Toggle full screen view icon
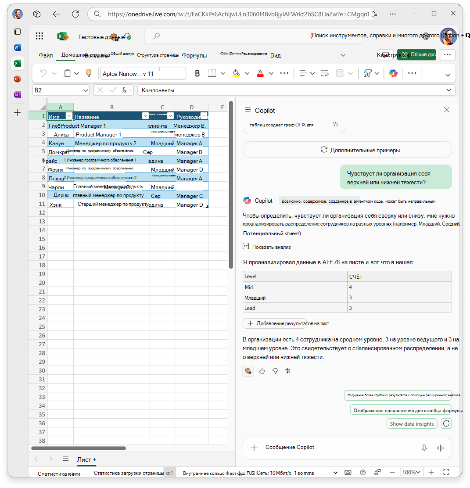The image size is (470, 488). (446, 473)
